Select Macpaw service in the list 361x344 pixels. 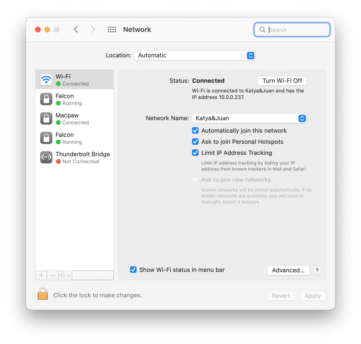[75, 119]
